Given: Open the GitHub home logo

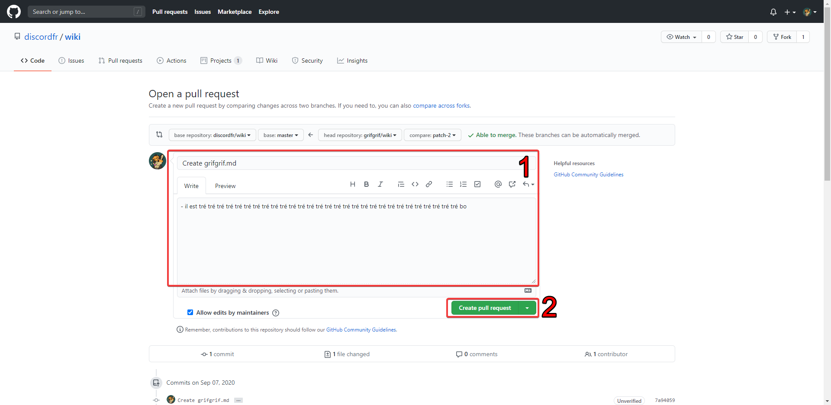Looking at the screenshot, I should pos(14,12).
